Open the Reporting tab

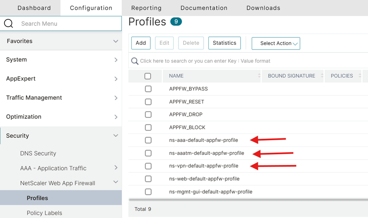pyautogui.click(x=146, y=8)
